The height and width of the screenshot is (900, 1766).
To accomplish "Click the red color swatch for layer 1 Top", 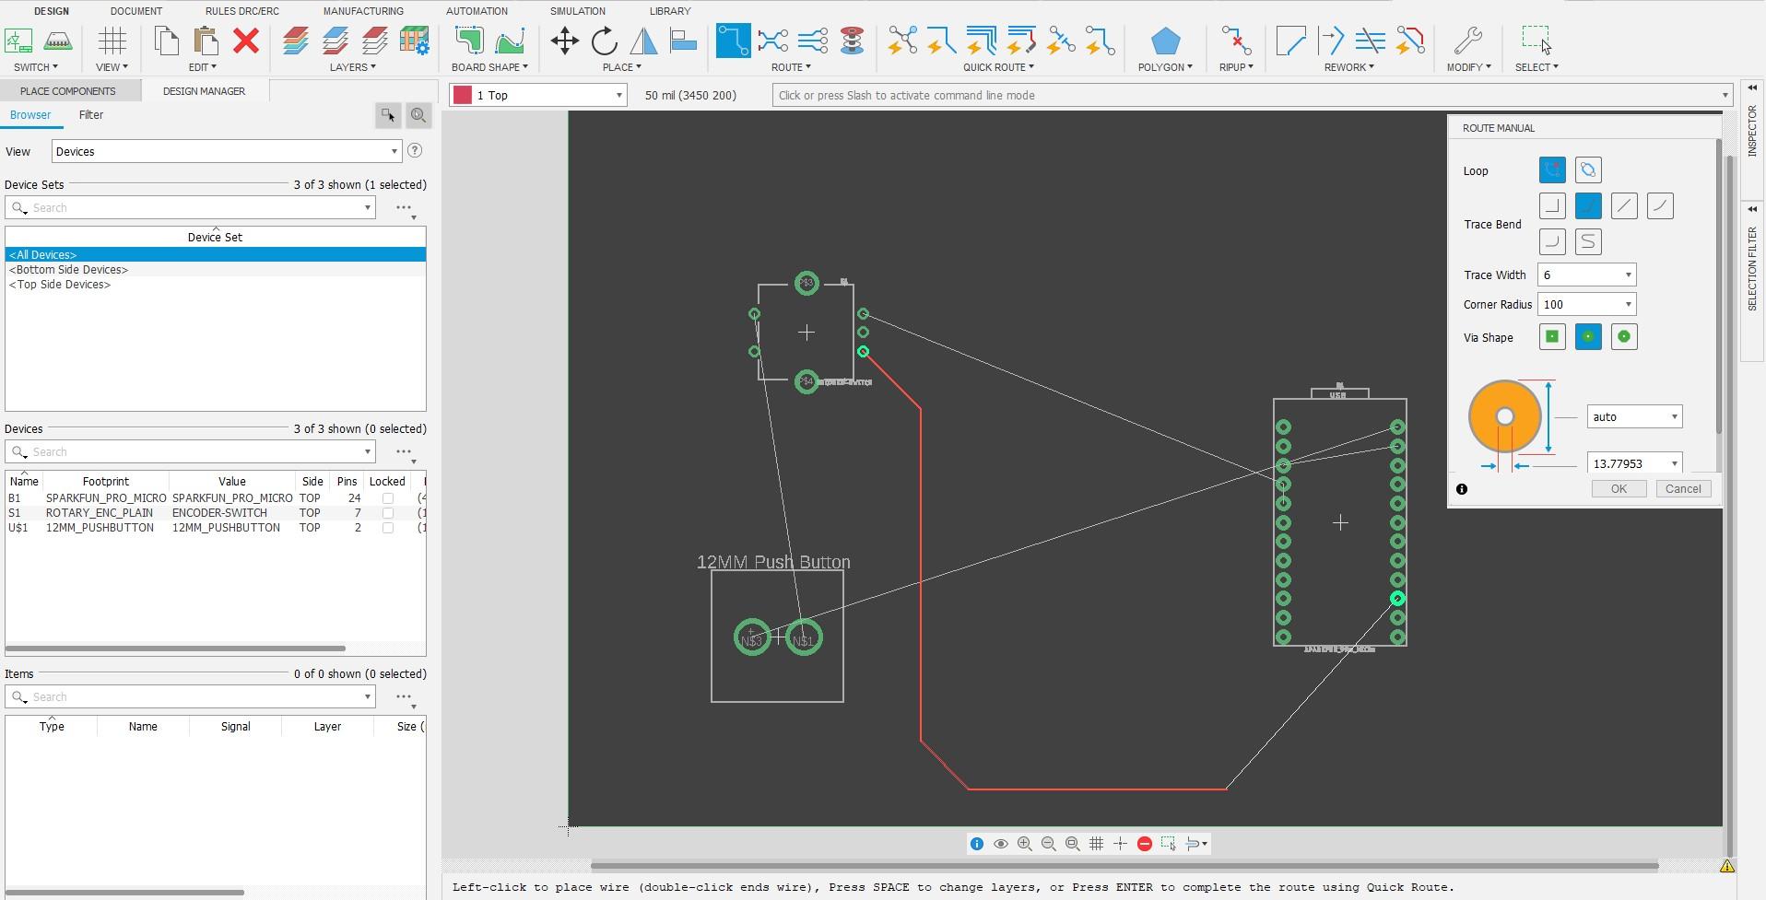I will point(464,95).
